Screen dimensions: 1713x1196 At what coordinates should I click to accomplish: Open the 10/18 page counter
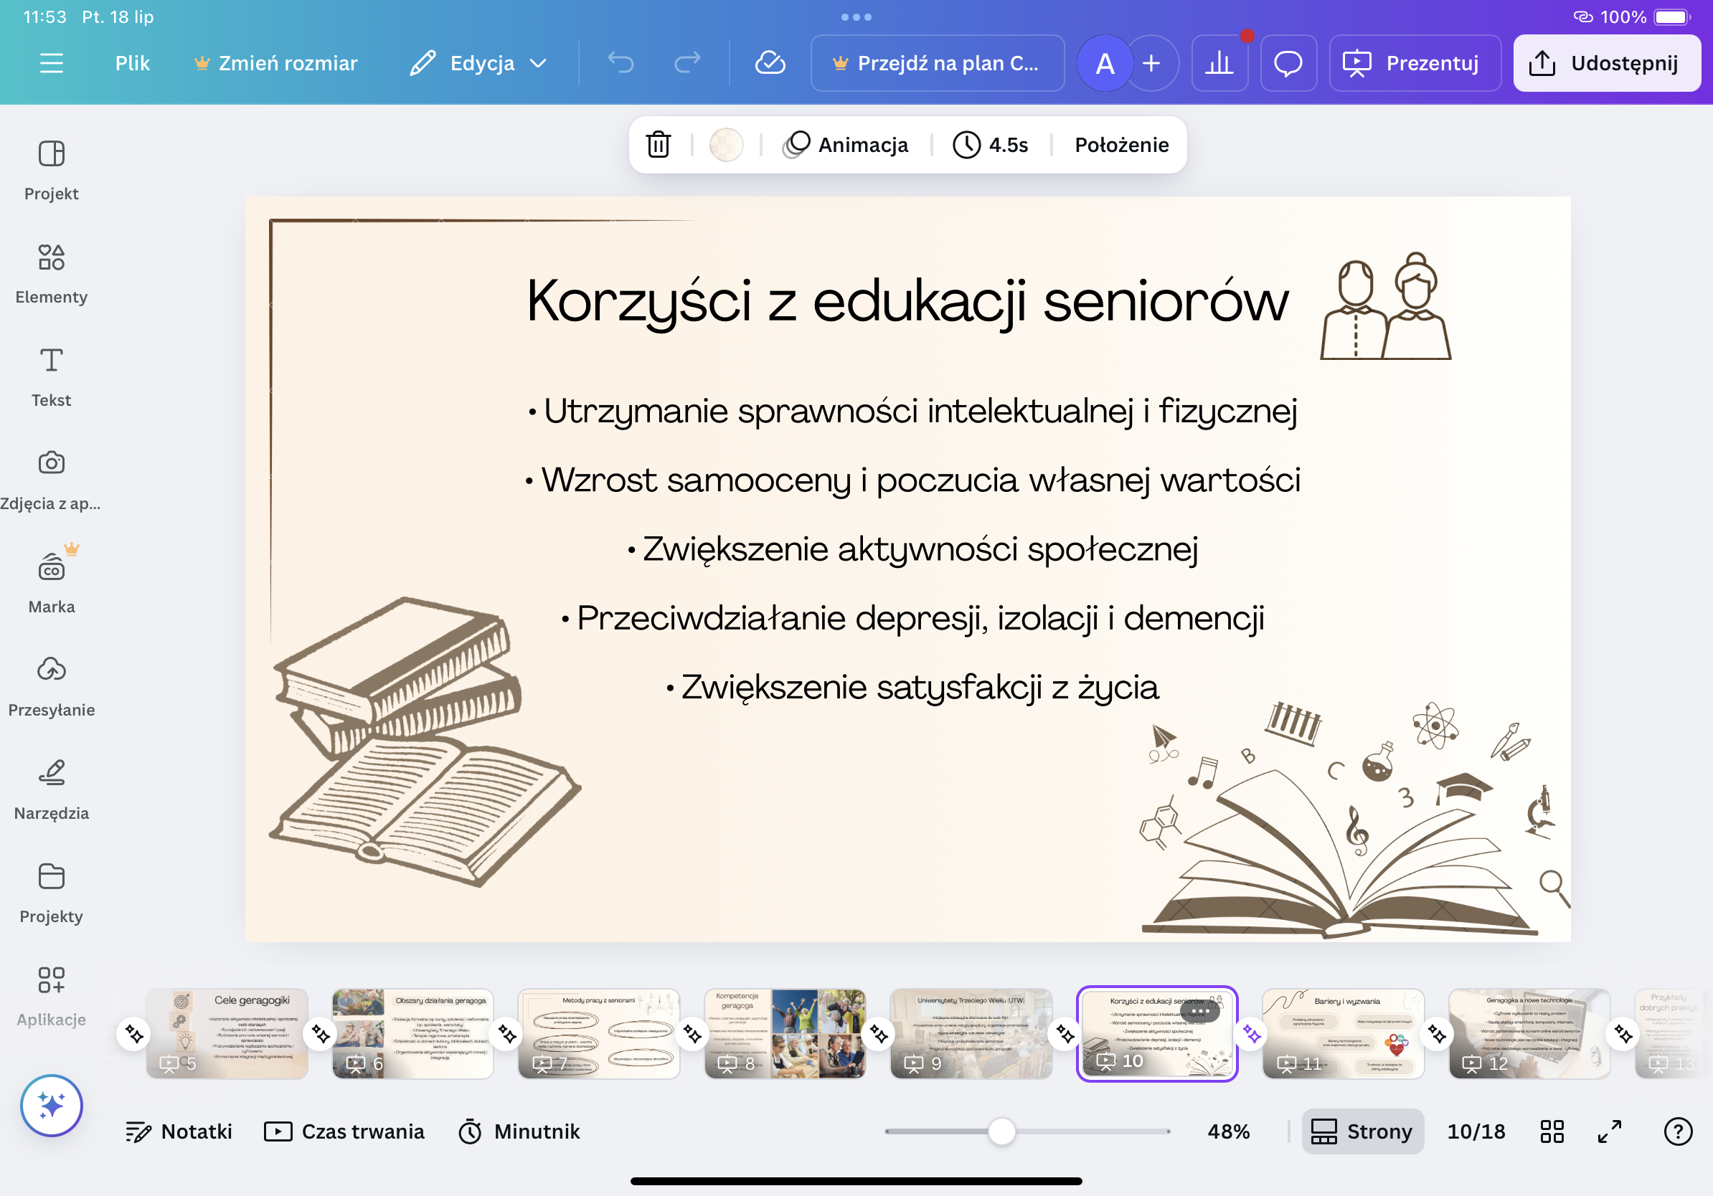click(x=1476, y=1131)
